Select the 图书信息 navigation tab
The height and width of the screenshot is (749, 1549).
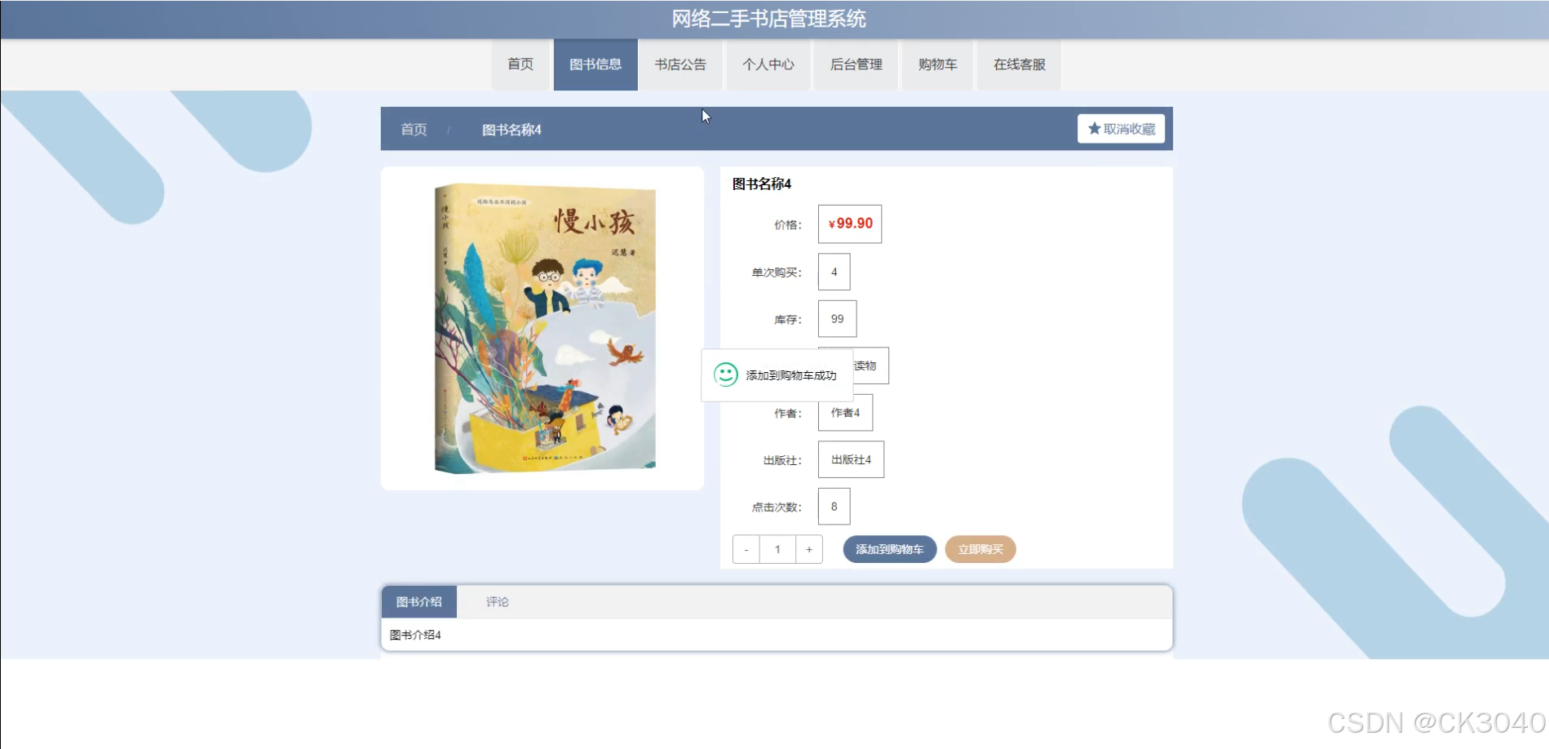595,64
